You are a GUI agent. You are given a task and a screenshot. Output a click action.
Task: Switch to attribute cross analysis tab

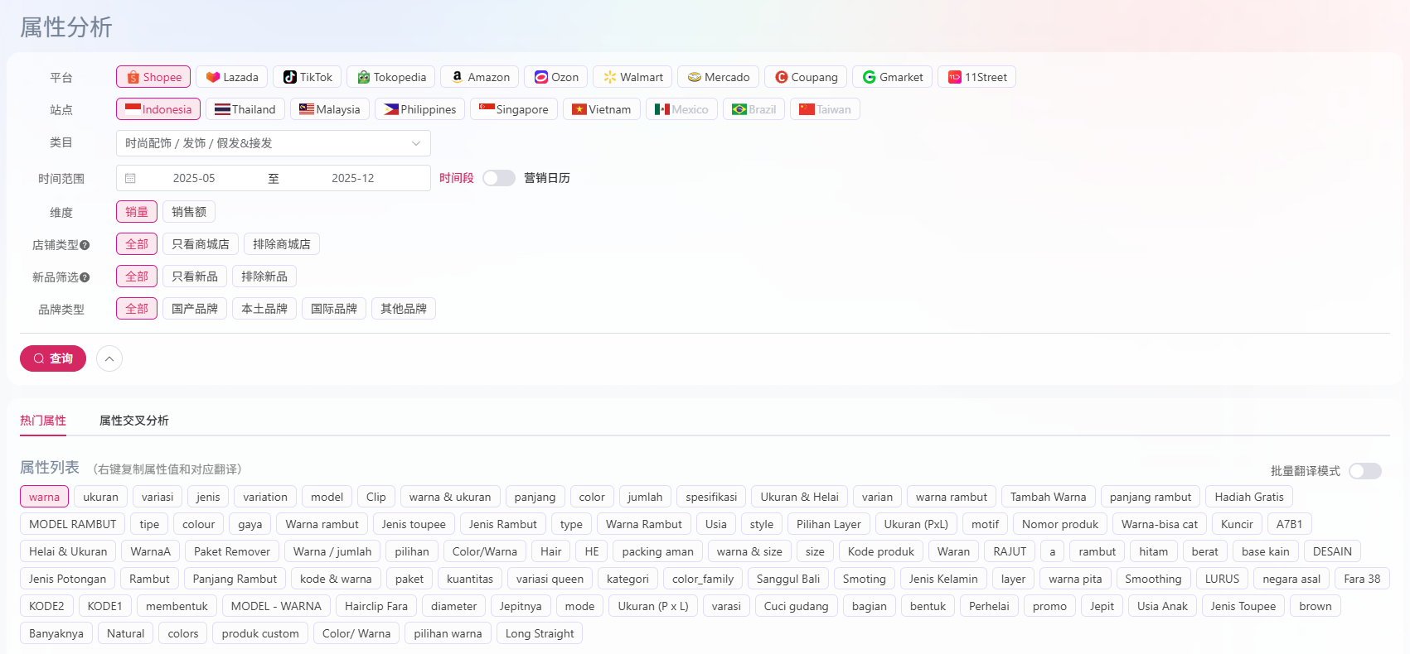[x=133, y=421]
